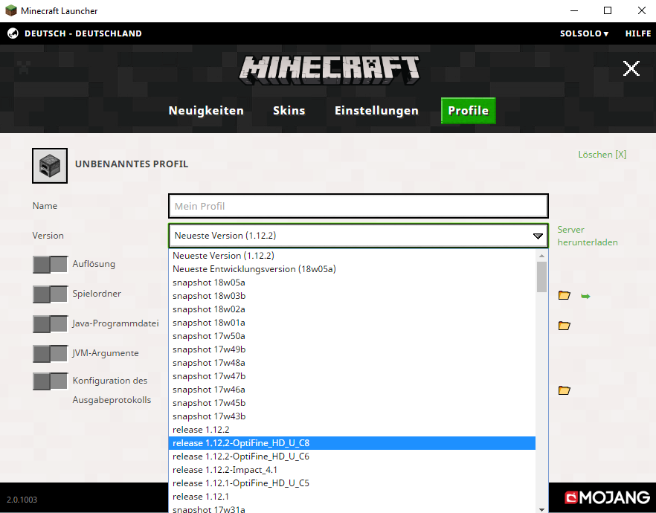
Task: Open the Einstellungen tab
Action: point(376,110)
